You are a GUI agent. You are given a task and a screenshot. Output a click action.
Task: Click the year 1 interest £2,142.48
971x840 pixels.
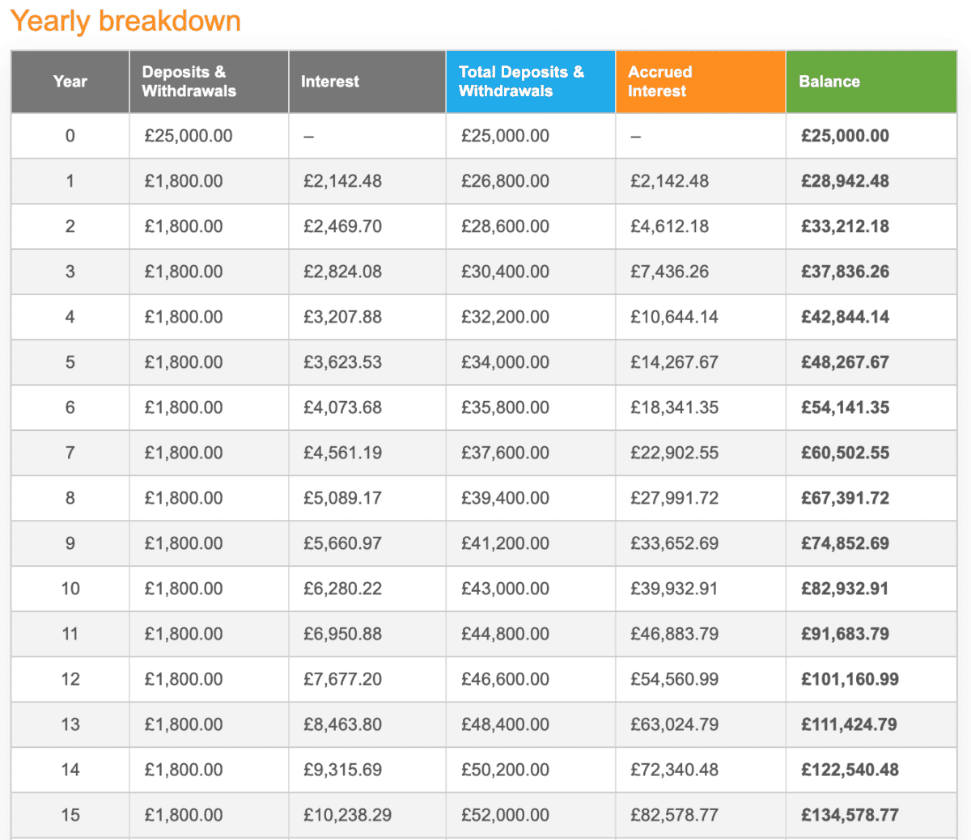coord(342,181)
